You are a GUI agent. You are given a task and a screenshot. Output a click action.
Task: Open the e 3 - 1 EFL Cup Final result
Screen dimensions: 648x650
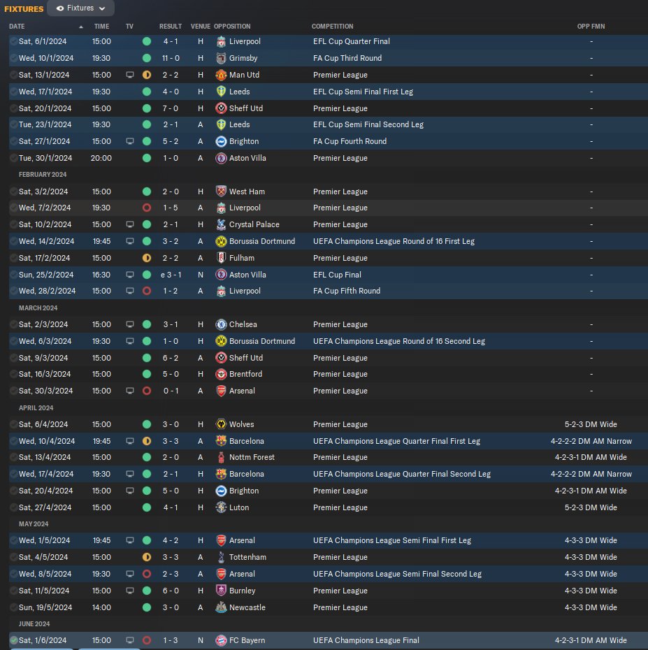click(x=171, y=275)
